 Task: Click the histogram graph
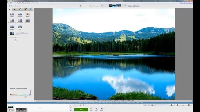tap(20, 92)
